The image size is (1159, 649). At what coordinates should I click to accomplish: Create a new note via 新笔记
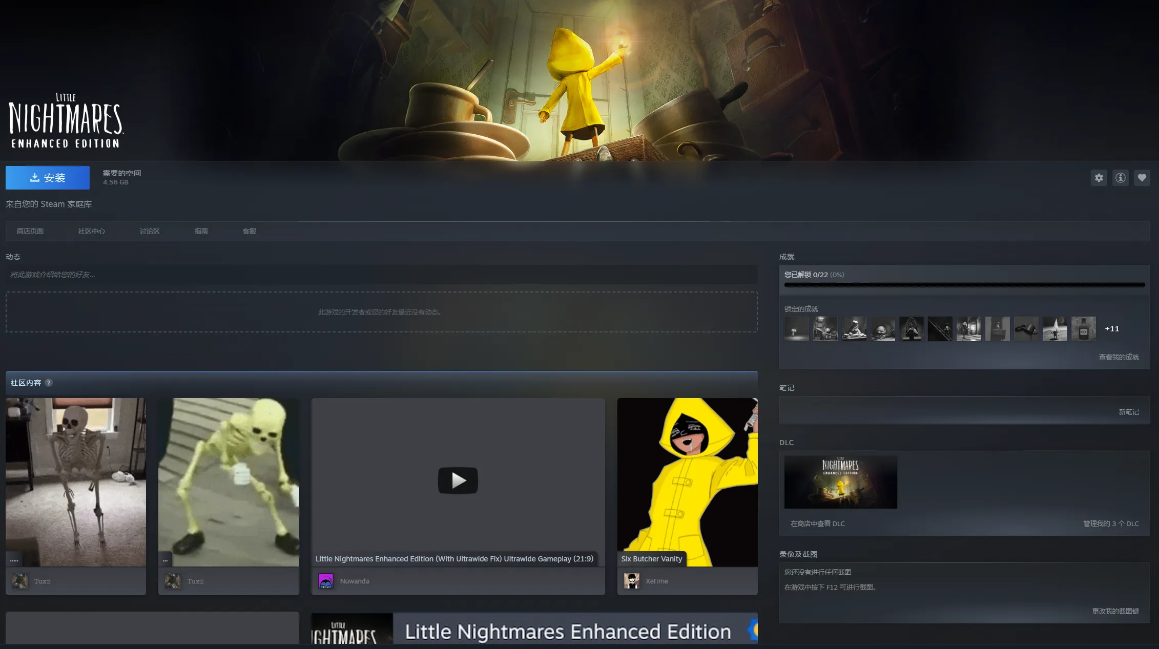[1128, 412]
